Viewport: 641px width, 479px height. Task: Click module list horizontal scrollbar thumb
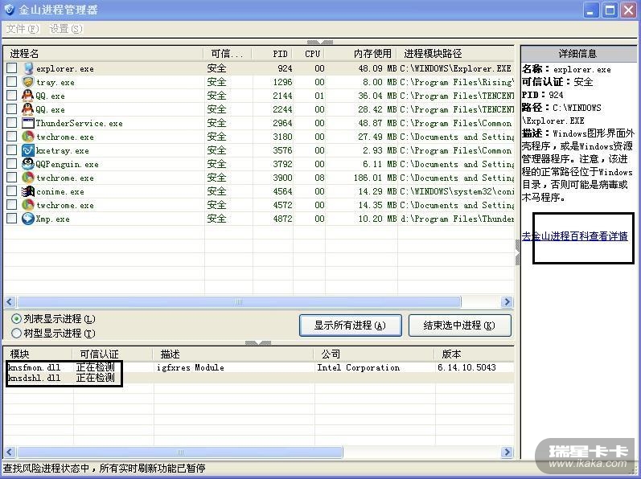coord(180,452)
